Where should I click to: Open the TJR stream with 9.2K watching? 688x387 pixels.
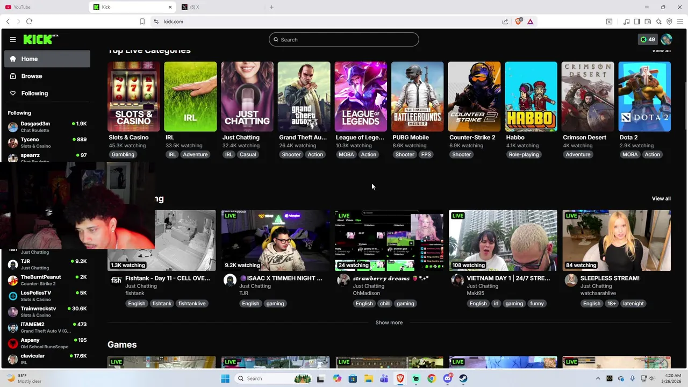click(x=276, y=240)
